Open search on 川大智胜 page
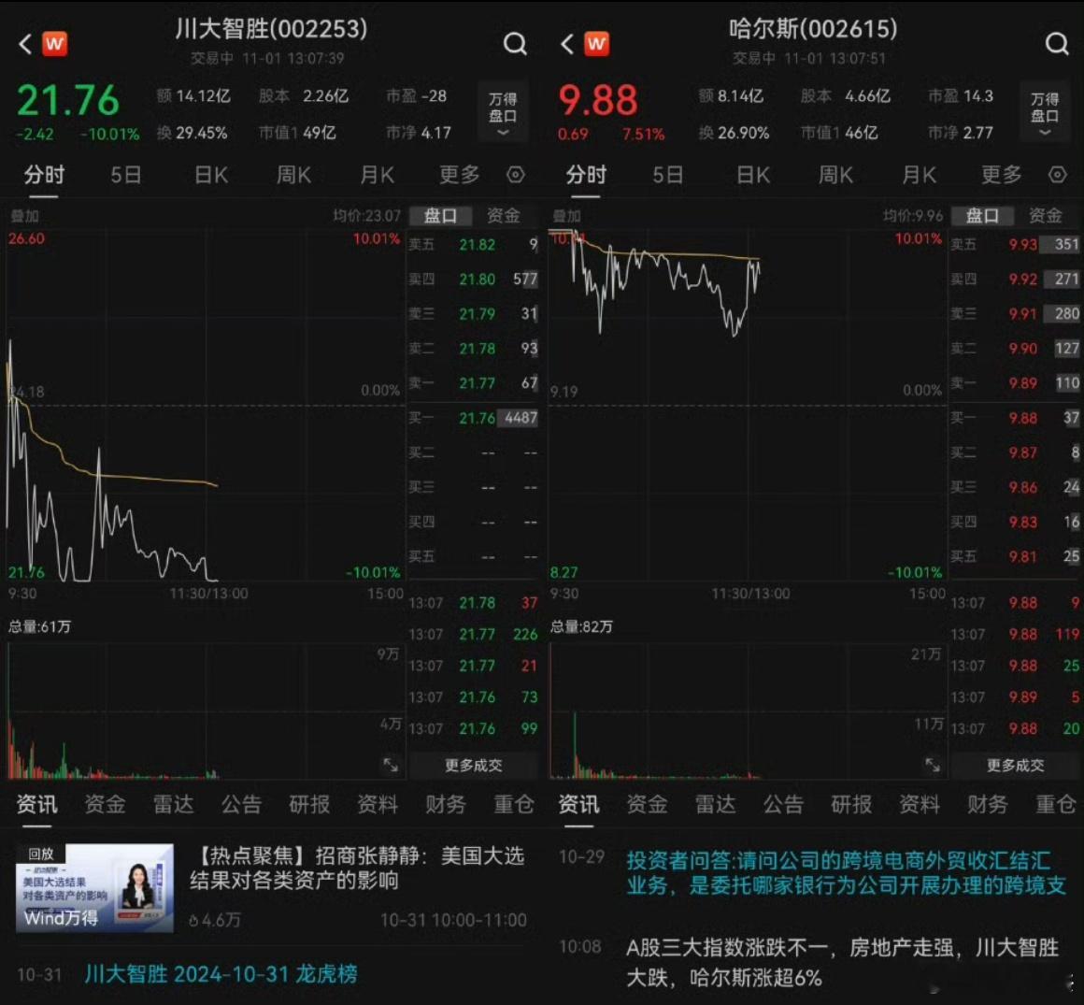1084x1005 pixels. 515,44
